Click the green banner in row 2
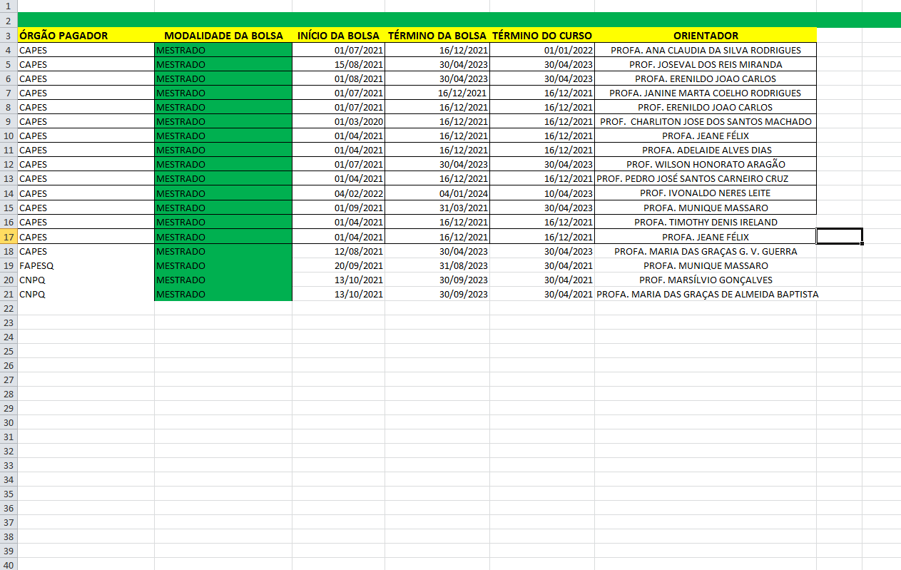 [457, 20]
